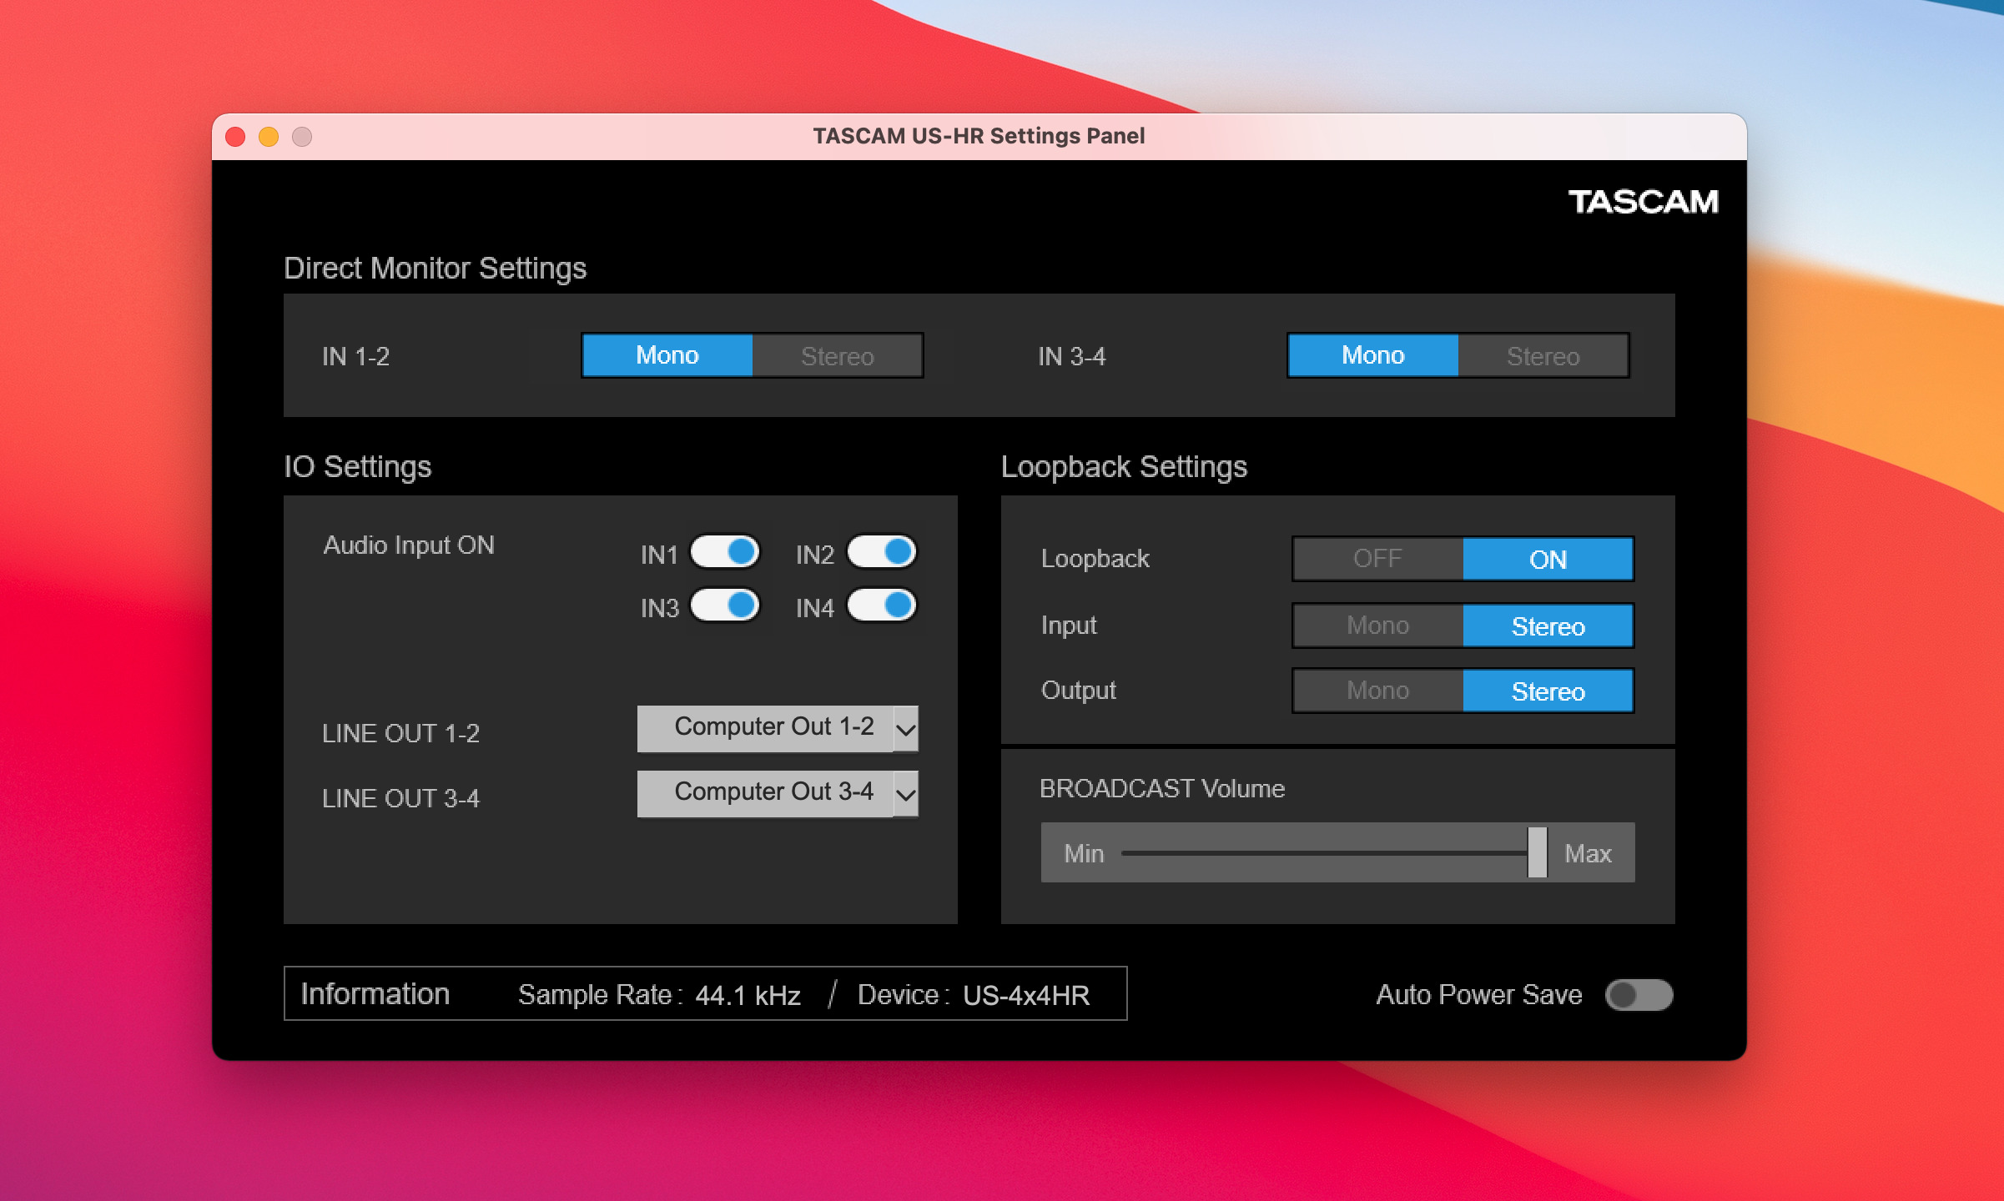Open the LINE OUT 1-2 dropdown

click(778, 728)
